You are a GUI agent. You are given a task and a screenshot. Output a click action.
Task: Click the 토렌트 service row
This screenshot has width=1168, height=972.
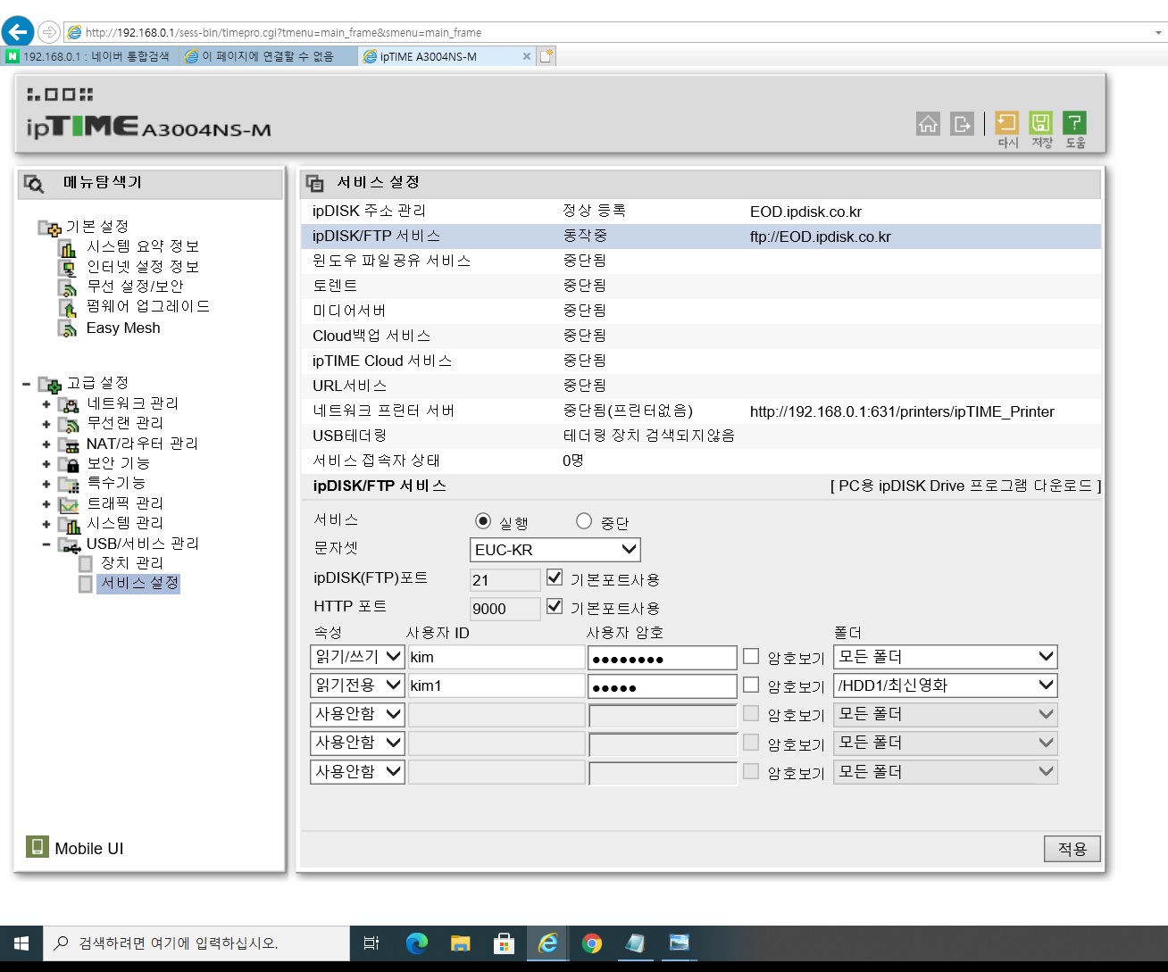coord(701,286)
